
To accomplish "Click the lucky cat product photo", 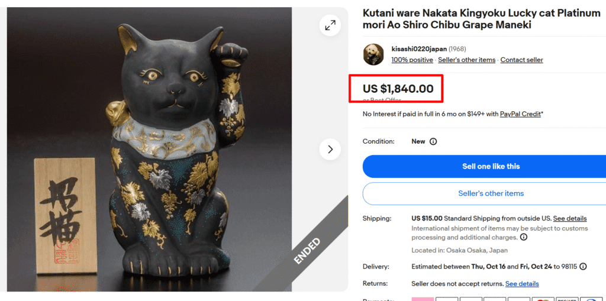I will pyautogui.click(x=172, y=154).
